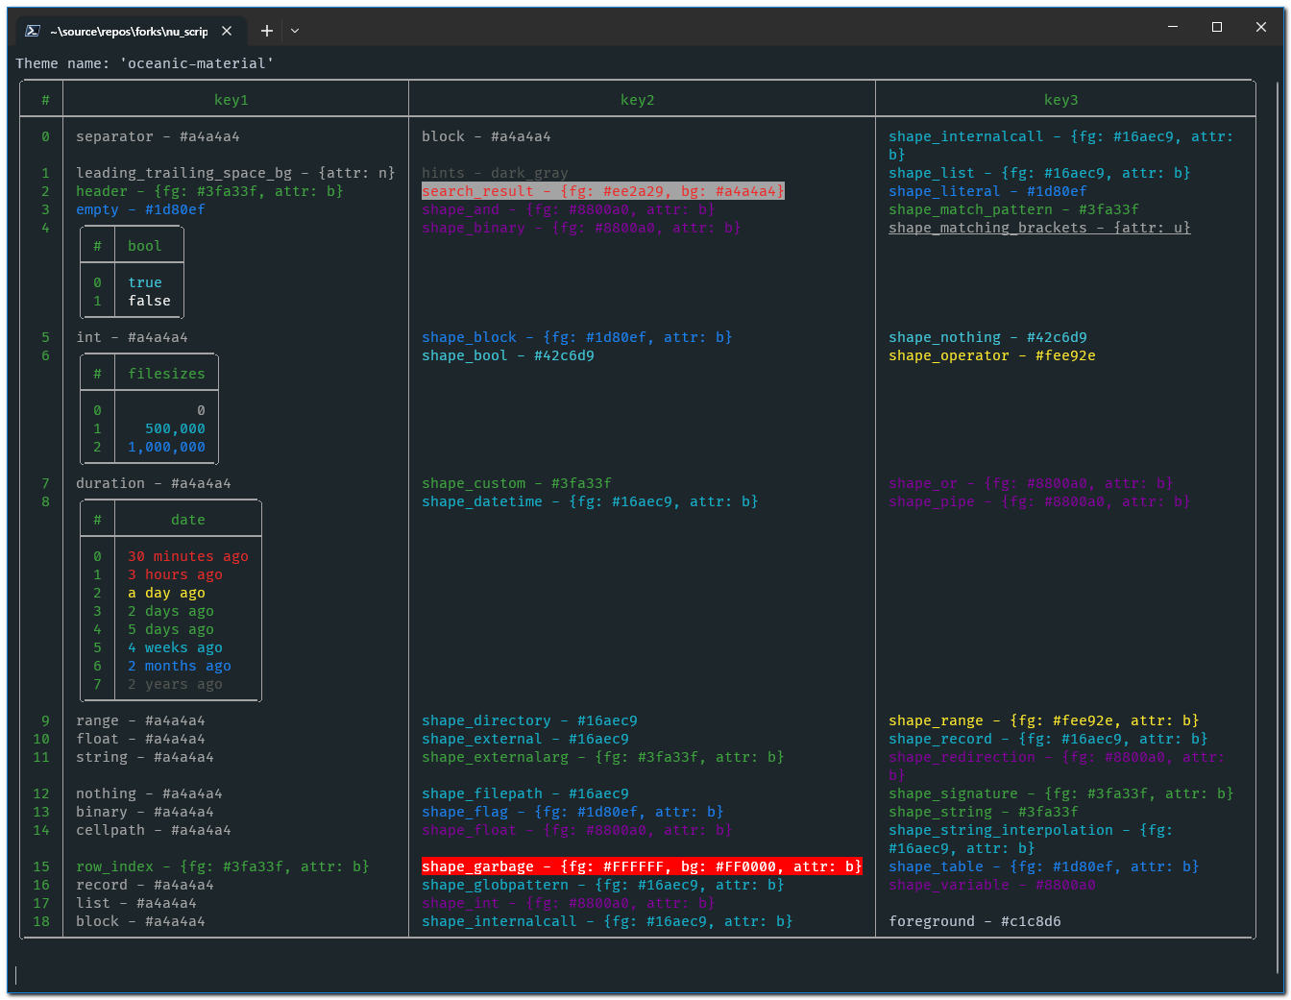Click '2 years ago' date entry

[175, 684]
